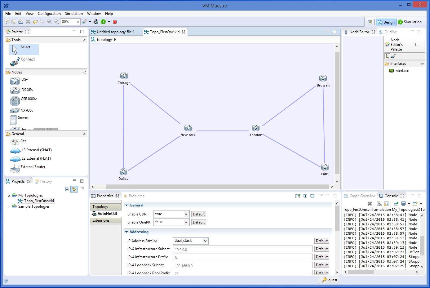
Task: Click the IPv4 Infrastructure Subnet field
Action: click(x=242, y=249)
